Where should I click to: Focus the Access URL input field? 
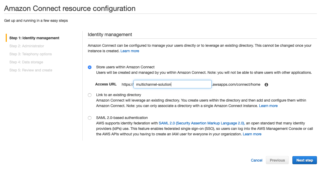click(173, 84)
